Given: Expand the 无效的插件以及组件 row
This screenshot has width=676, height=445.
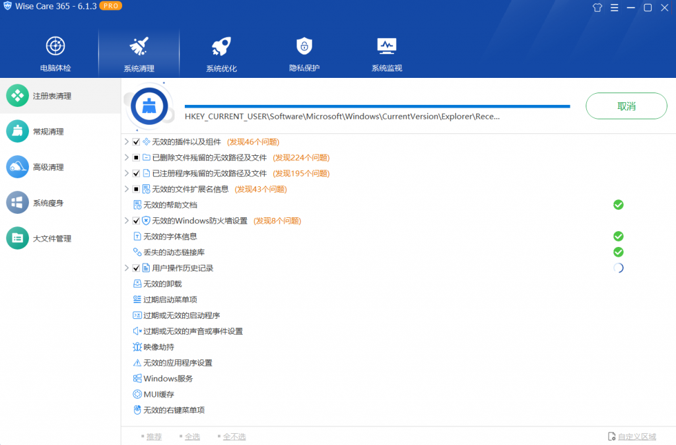Looking at the screenshot, I should pos(127,141).
